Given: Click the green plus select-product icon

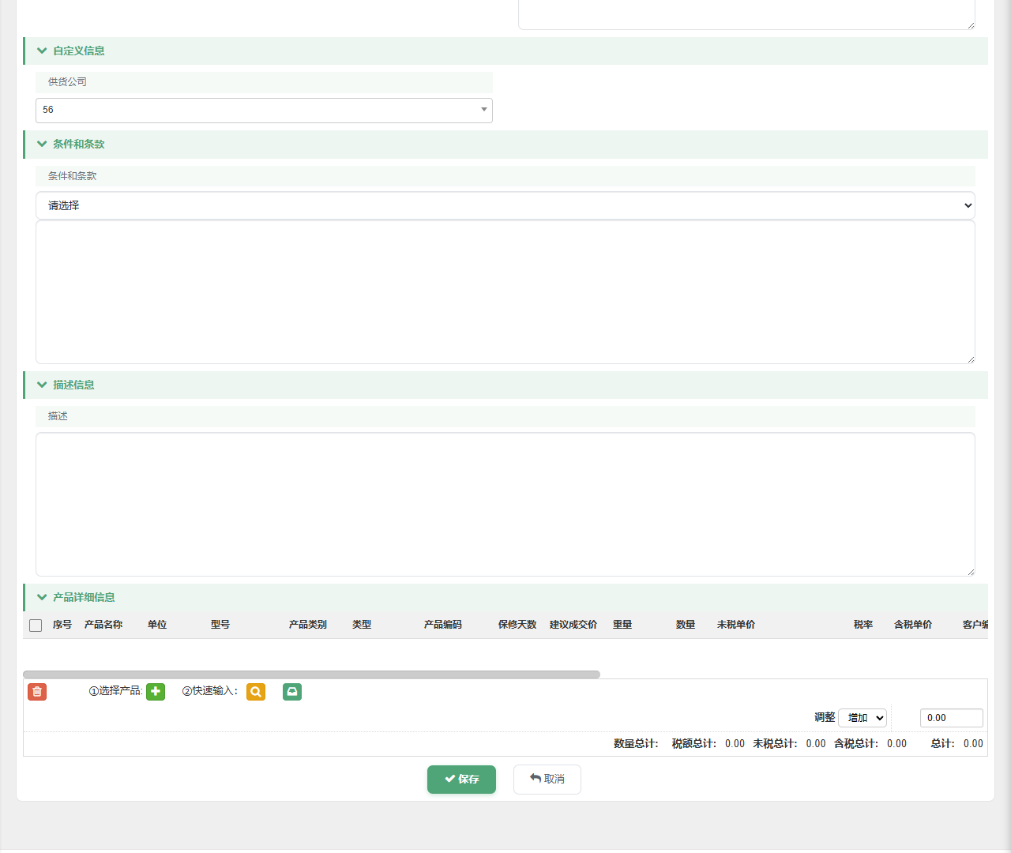Looking at the screenshot, I should (156, 692).
